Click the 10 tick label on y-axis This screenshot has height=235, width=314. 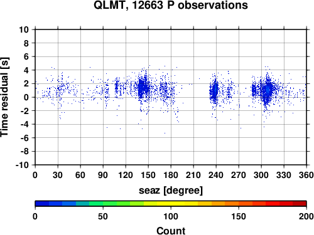[24, 29]
